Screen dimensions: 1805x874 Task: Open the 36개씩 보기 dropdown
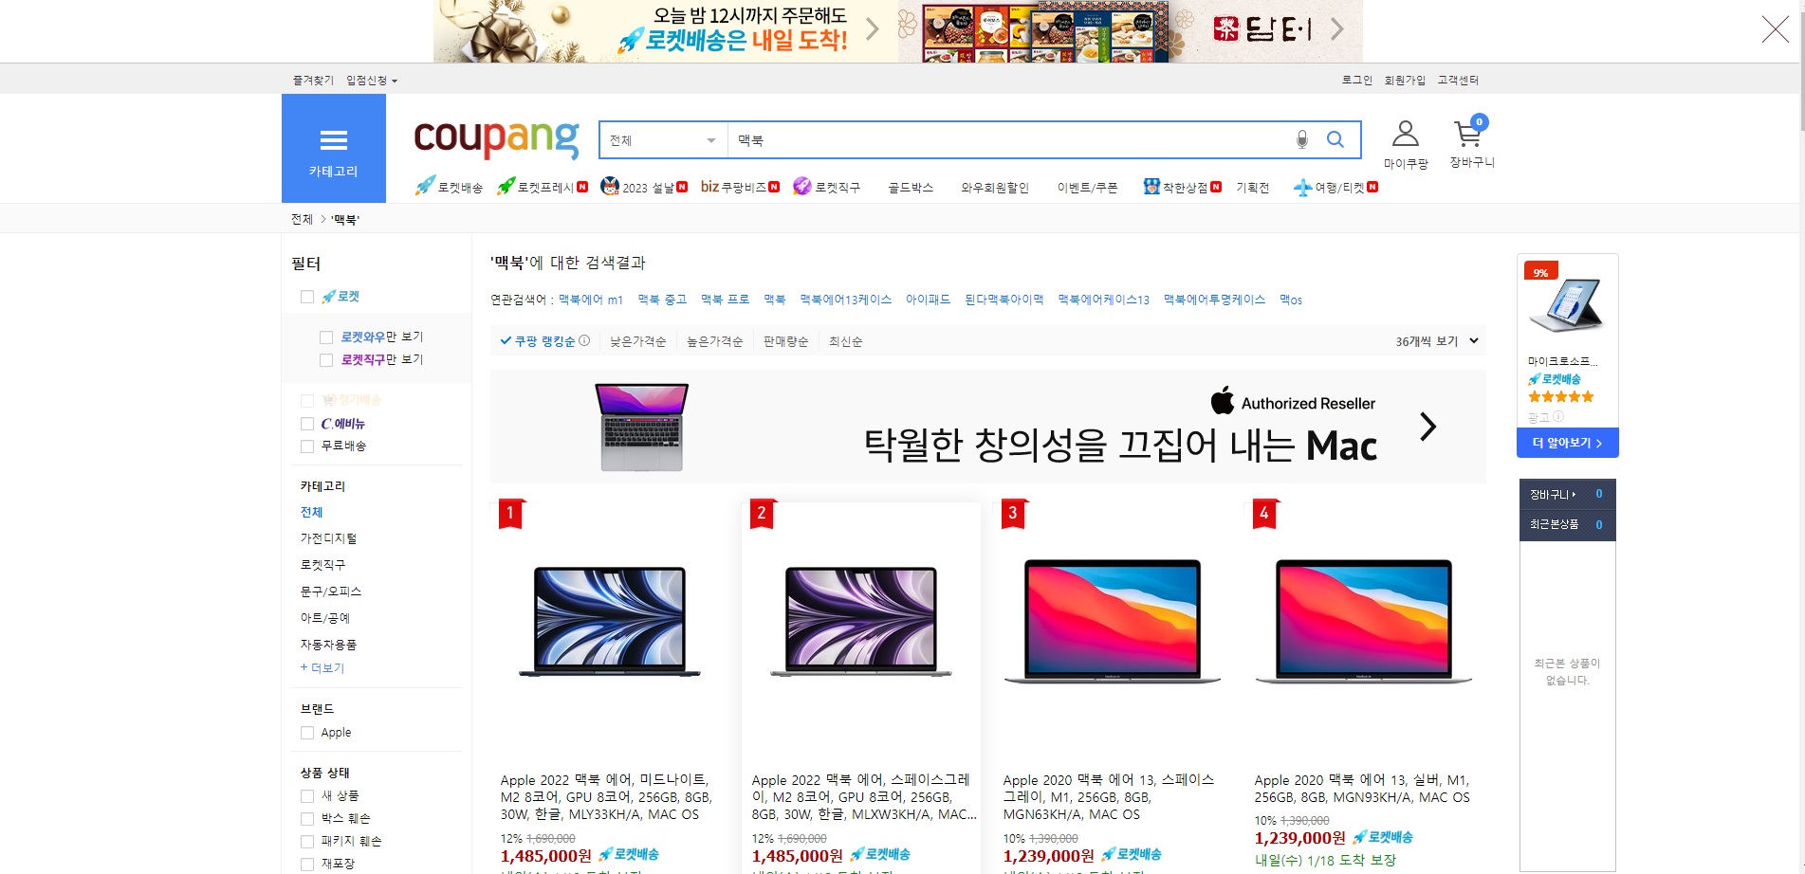click(x=1433, y=340)
